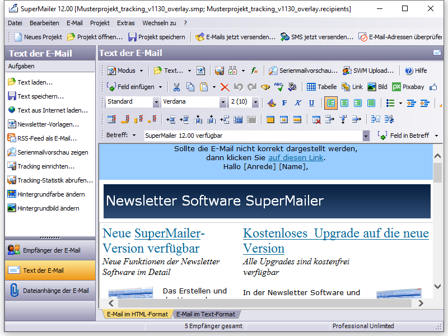Viewport: 448px width, 336px height.
Task: Click Tracking einrichten... task
Action: (41, 166)
